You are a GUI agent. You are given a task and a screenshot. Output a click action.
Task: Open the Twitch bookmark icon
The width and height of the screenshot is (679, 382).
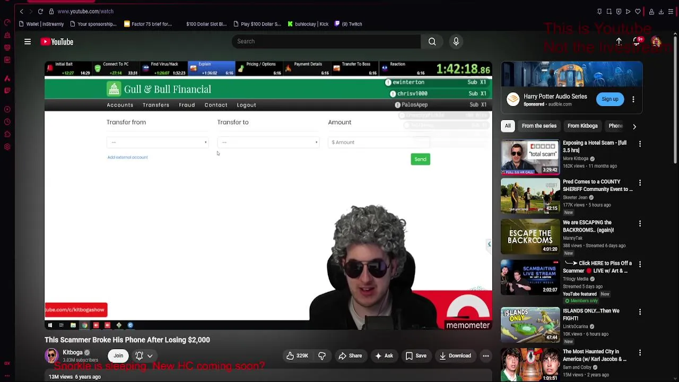337,24
